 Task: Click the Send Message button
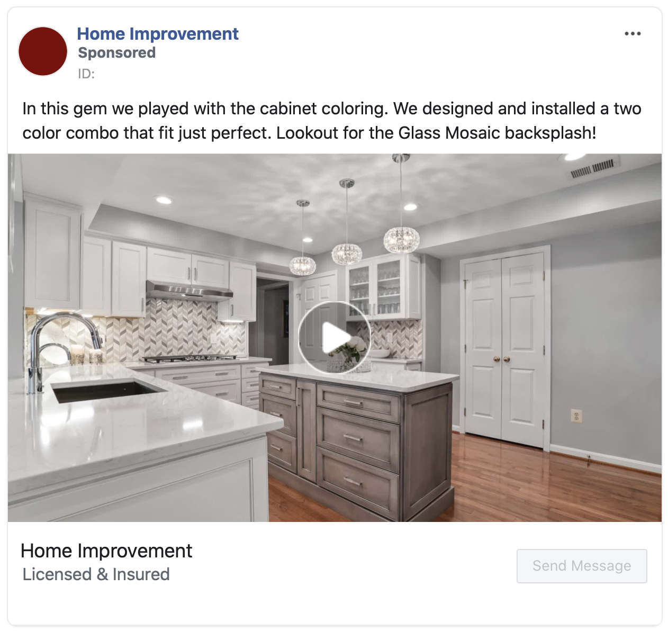click(582, 566)
